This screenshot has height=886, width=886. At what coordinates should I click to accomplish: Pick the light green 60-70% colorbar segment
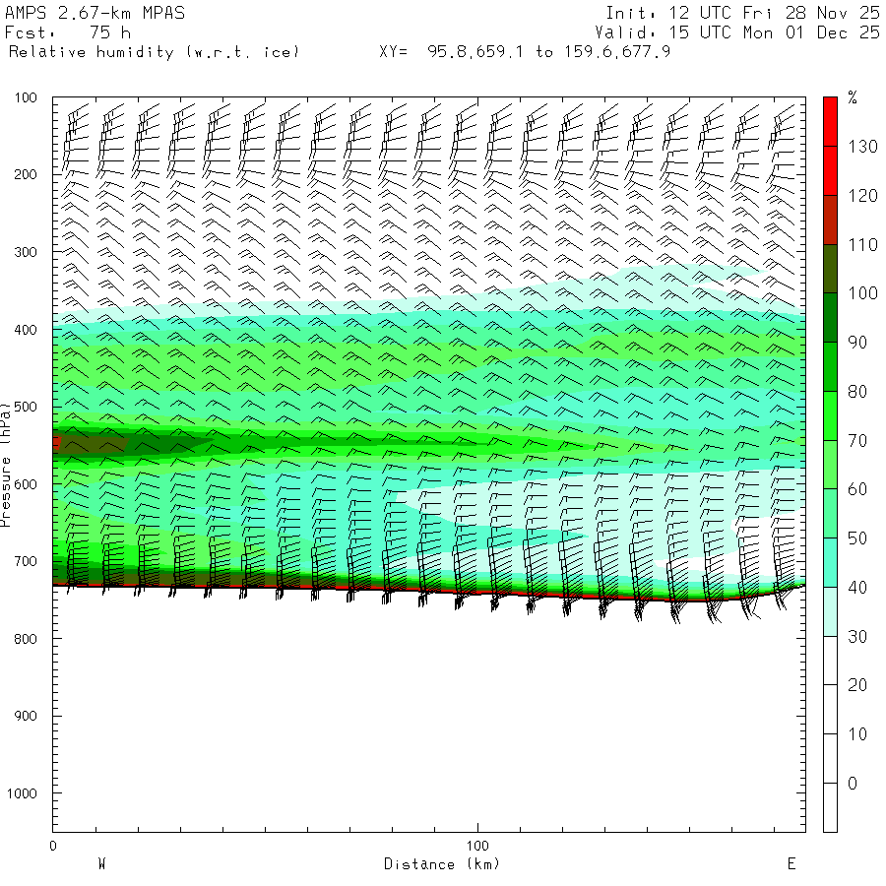(x=830, y=465)
